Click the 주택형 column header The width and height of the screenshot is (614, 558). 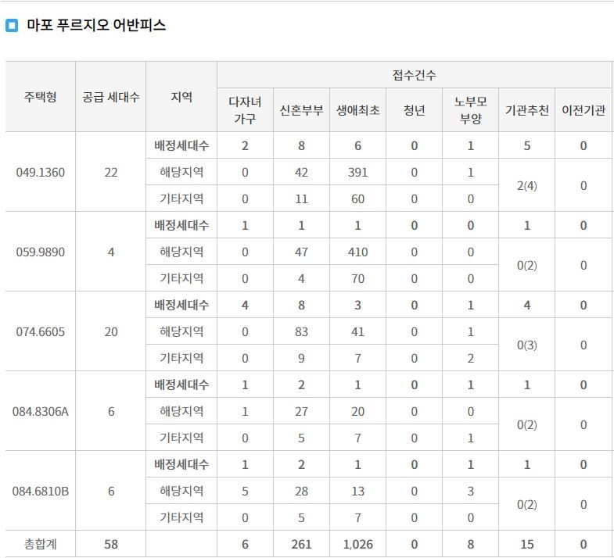coord(41,97)
